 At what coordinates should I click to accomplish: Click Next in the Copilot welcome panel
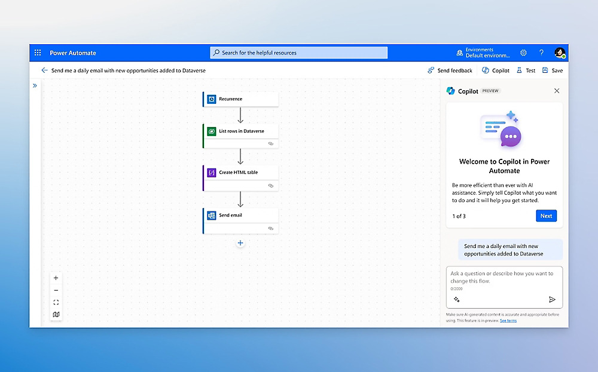tap(546, 216)
